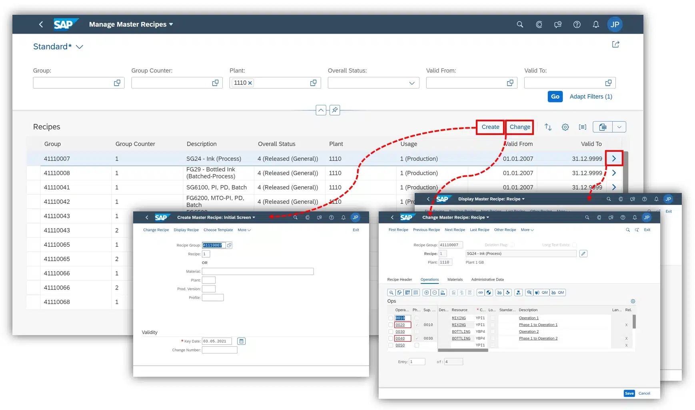Open More menu in Change Master Recipe window
695x410 pixels.
tap(527, 230)
